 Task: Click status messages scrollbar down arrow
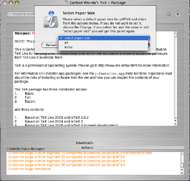(182, 173)
